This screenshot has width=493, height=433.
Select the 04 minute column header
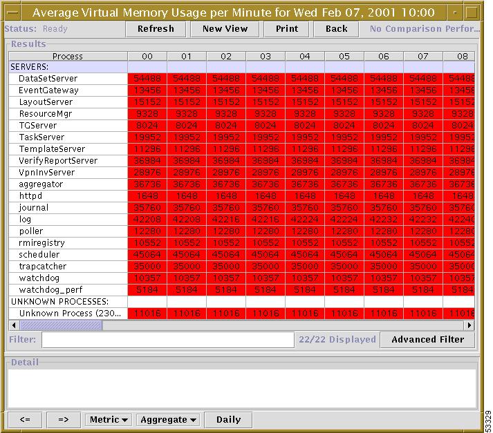[x=305, y=56]
